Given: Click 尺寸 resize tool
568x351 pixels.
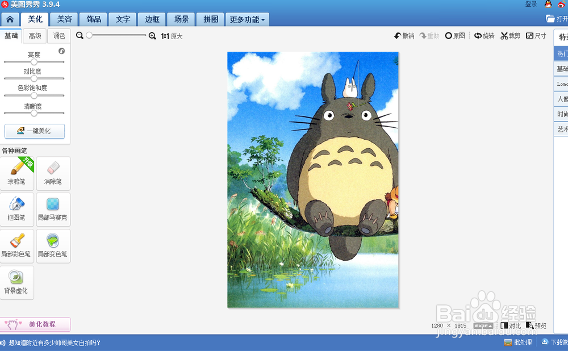Looking at the screenshot, I should (x=536, y=36).
